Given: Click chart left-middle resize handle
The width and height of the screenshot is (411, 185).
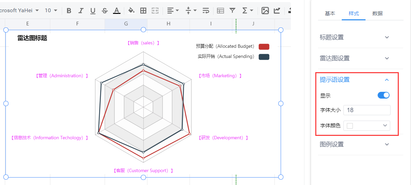Looking at the screenshot, I should [6, 103].
